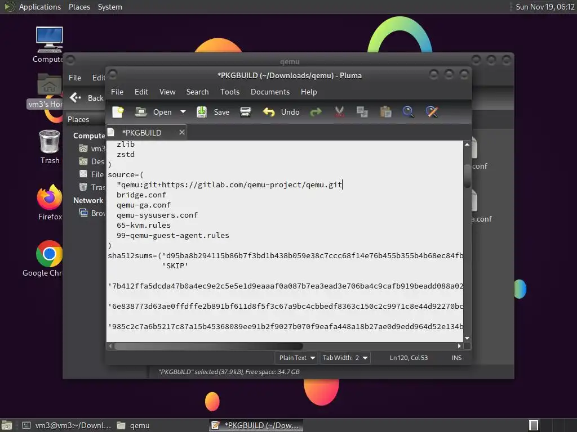Click the Places sidebar header
Screen dimensions: 577x432
78,119
